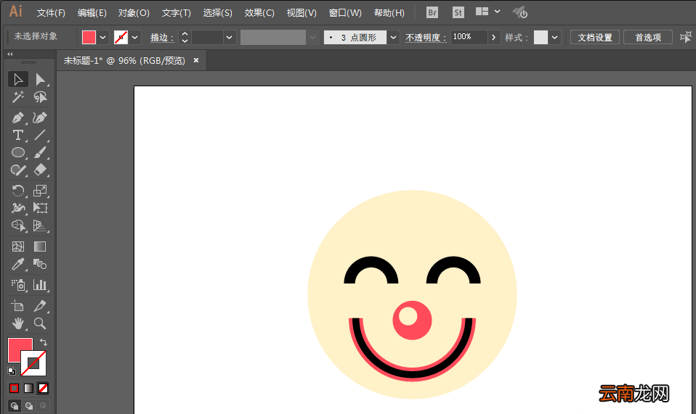The image size is (696, 414).
Task: Select the Scale tool
Action: tap(40, 191)
